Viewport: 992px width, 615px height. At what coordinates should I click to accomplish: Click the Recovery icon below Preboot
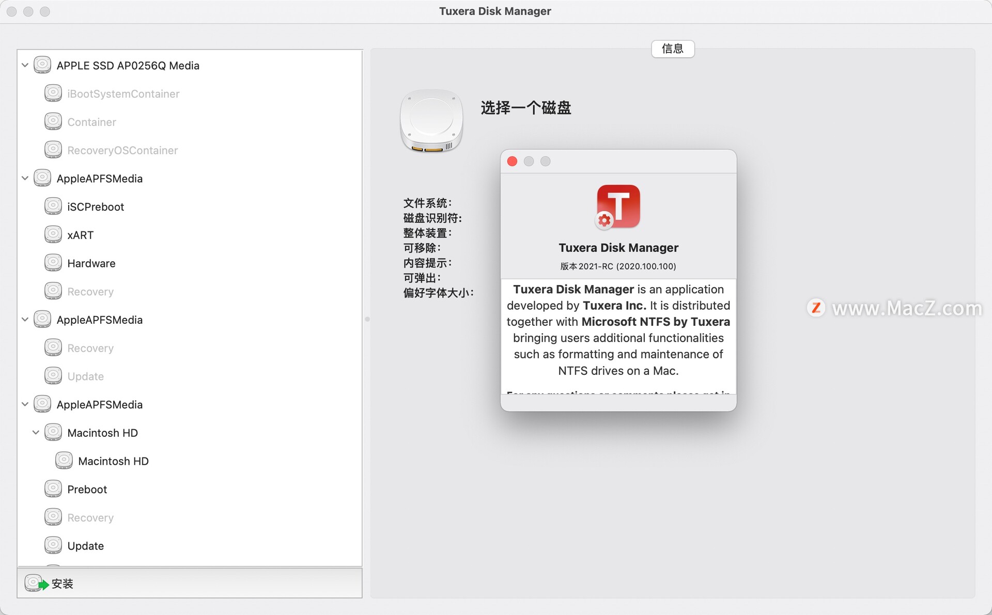[x=53, y=517]
